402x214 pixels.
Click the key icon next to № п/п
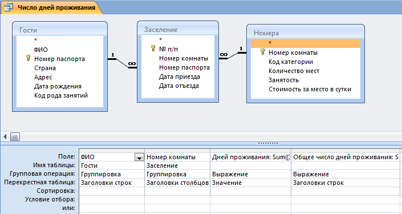[153, 48]
